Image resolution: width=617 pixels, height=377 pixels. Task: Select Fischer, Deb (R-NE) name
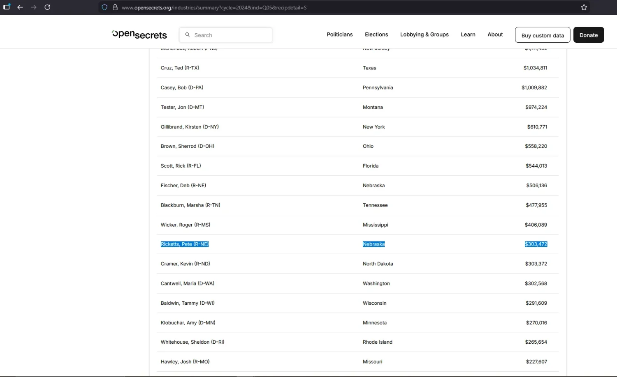[183, 186]
